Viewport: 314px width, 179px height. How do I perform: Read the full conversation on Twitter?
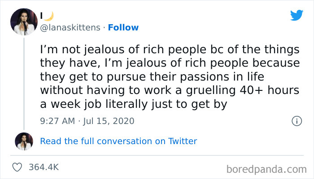point(118,141)
